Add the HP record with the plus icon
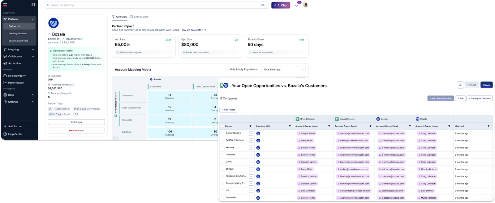The width and height of the screenshot is (495, 203). pos(251,191)
